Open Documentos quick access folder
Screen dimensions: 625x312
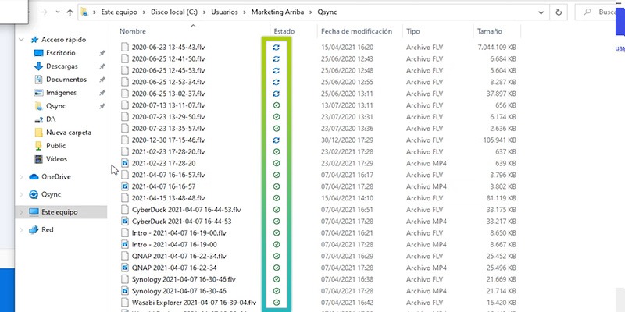coord(66,80)
